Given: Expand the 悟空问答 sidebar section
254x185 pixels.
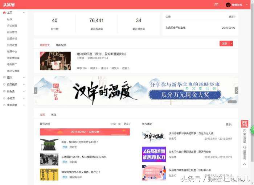Looking at the screenshot, I should point(24,105).
